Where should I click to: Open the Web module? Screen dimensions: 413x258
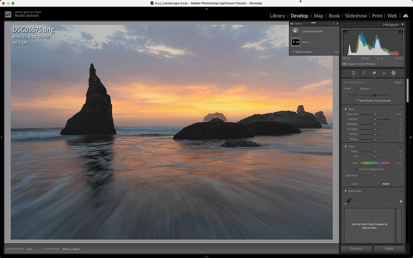(392, 16)
